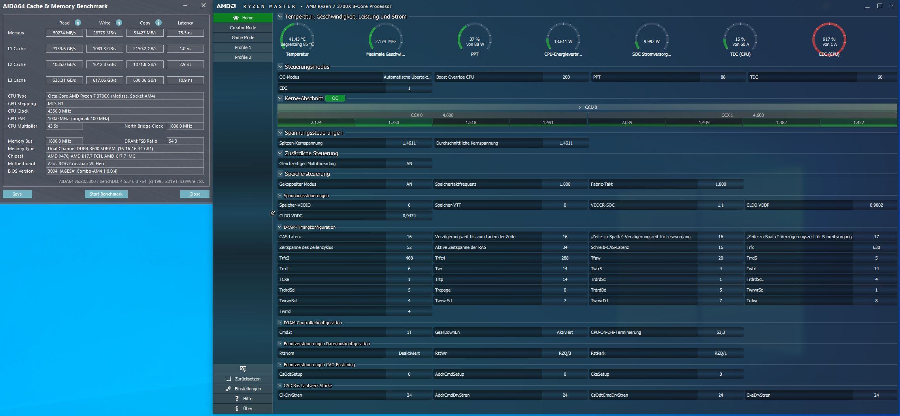This screenshot has width=900, height=416.
Task: Select Profile 1
Action: click(x=243, y=47)
